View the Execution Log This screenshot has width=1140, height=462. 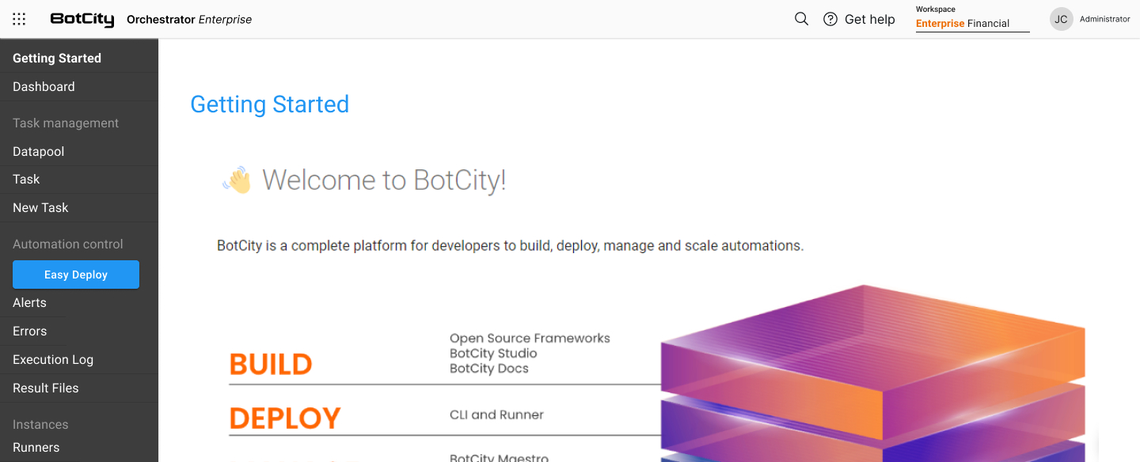(x=53, y=360)
